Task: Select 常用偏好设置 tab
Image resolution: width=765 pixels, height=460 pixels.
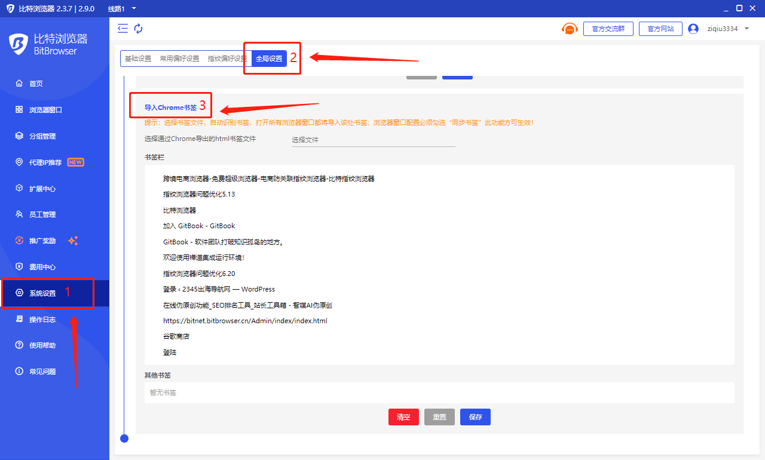Action: click(179, 59)
